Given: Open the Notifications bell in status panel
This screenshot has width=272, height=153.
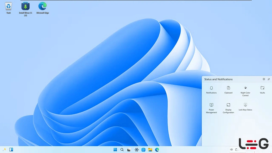Looking at the screenshot, I should pos(211,88).
